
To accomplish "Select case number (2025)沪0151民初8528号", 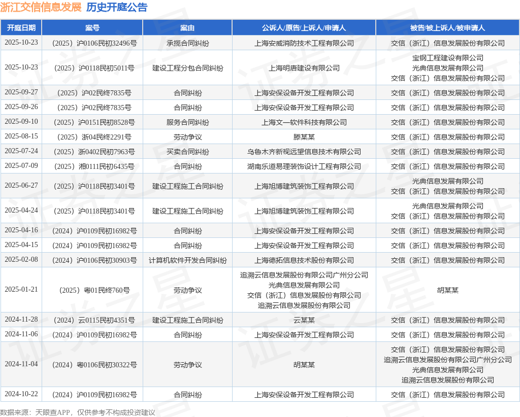I will (x=94, y=122).
